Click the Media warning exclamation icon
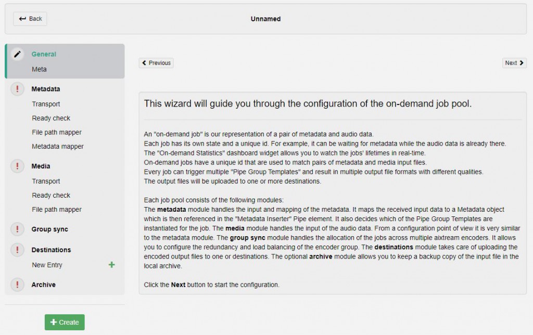 click(x=18, y=166)
